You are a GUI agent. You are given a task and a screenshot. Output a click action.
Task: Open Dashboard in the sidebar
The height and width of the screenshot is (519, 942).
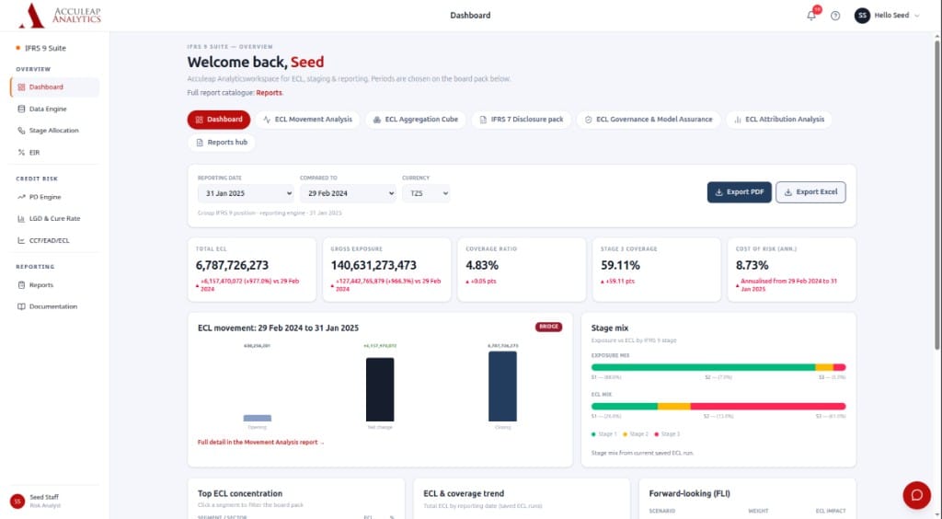(54, 87)
